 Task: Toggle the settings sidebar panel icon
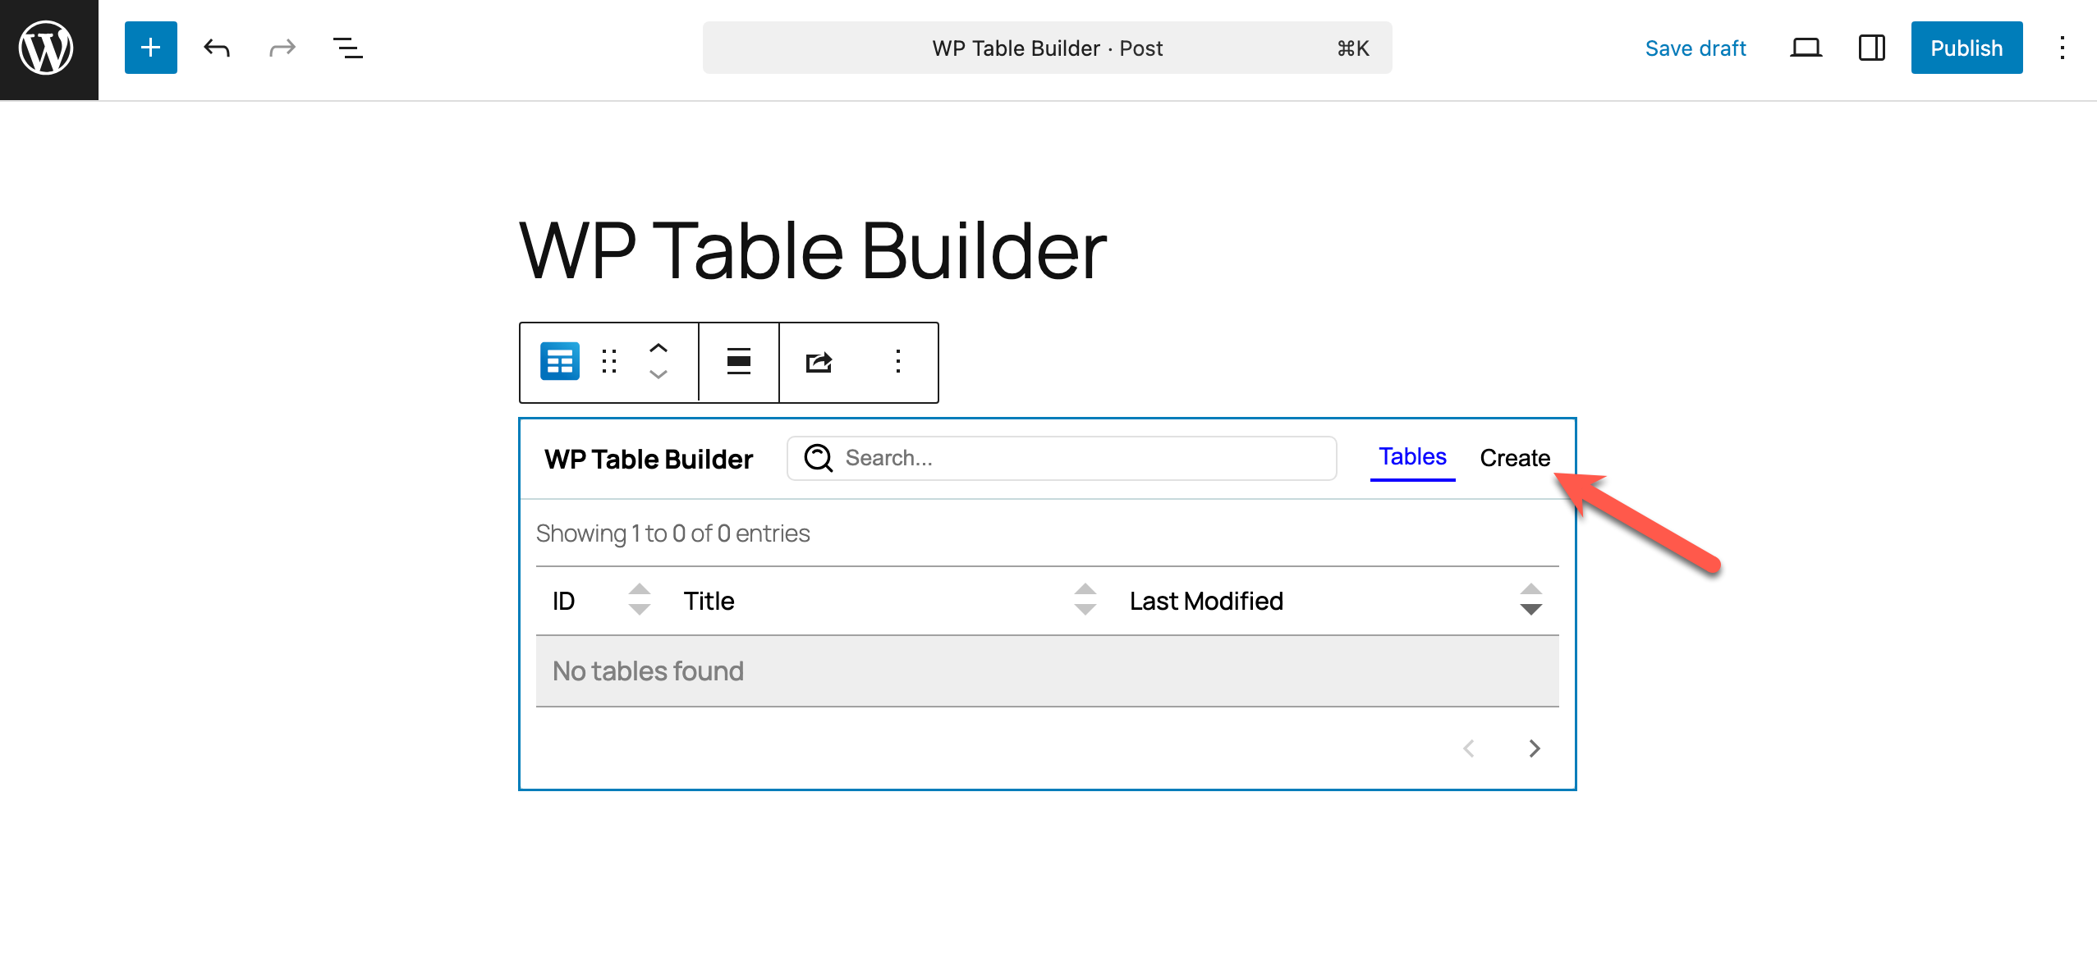tap(1871, 48)
